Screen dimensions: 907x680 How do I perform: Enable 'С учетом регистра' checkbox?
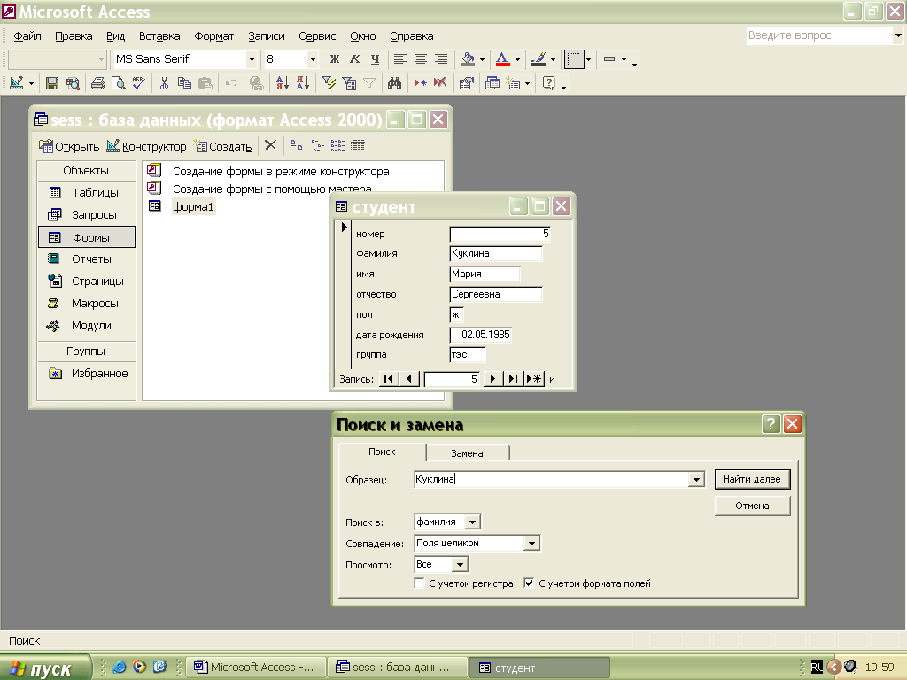[419, 583]
